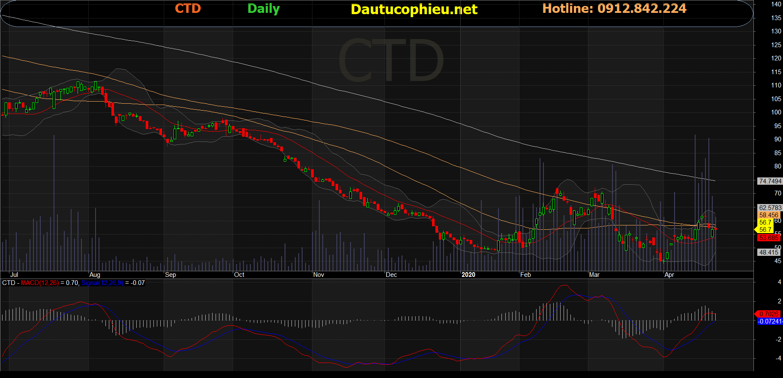Select the Feb month label on time axis

tap(525, 275)
